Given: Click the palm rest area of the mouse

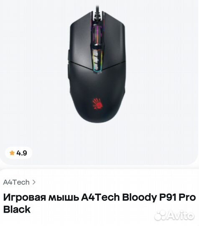Looking at the screenshot, I should point(98,92).
